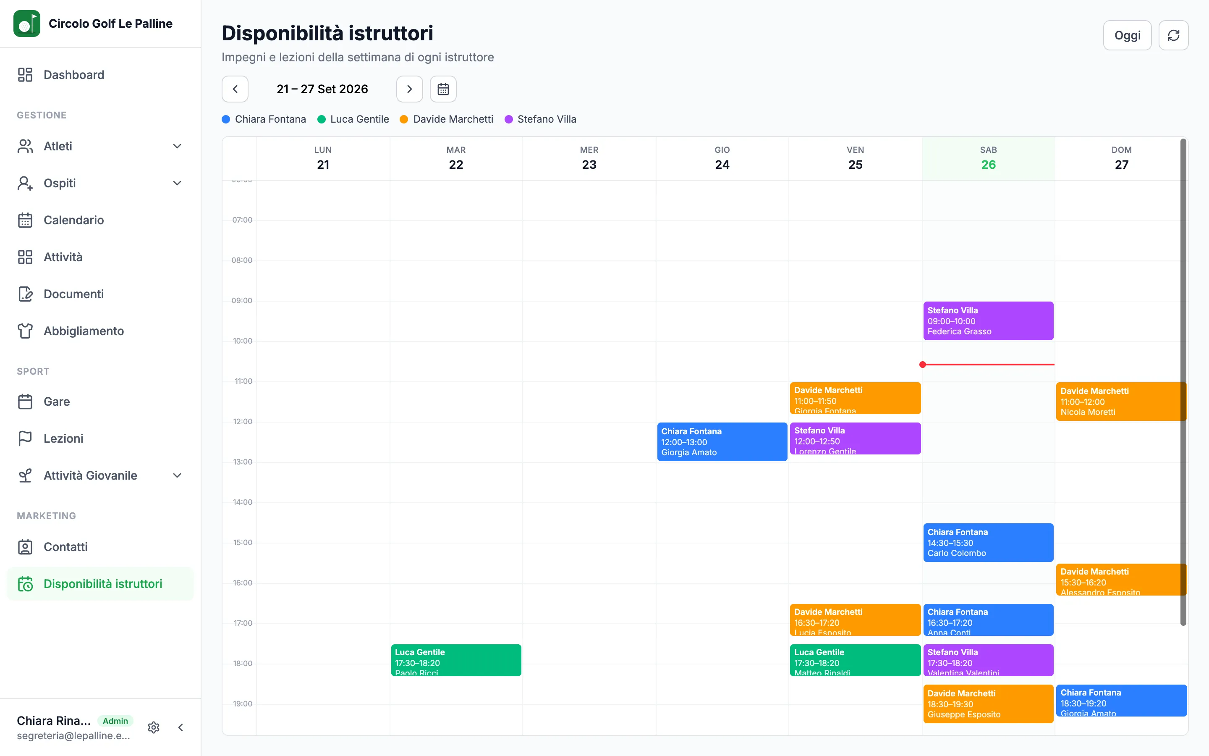1209x756 pixels.
Task: Collapse the sidebar with the arrow
Action: point(181,727)
